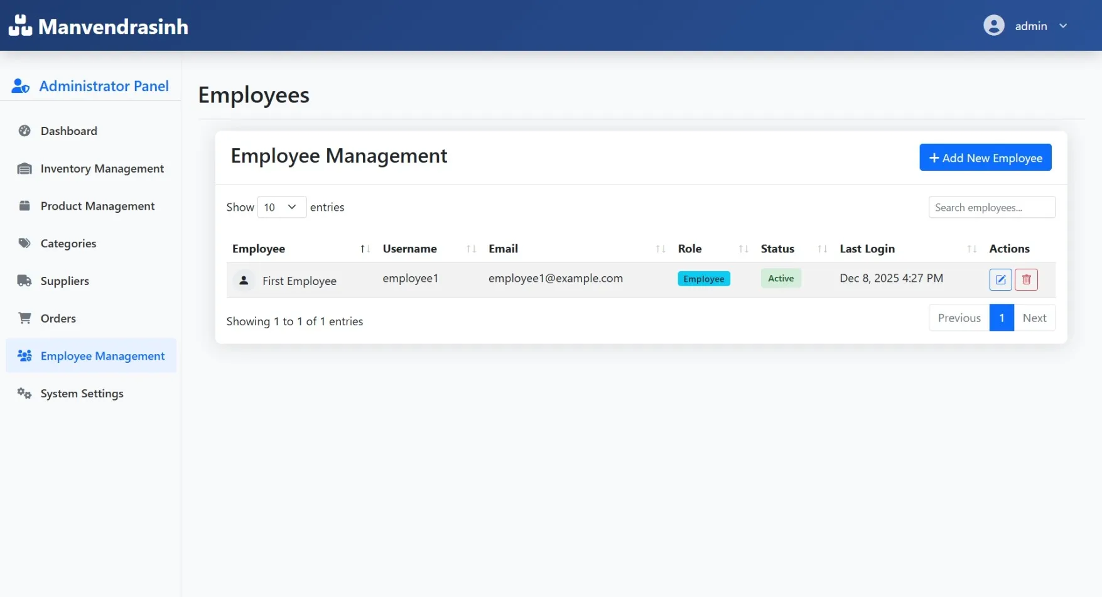The height and width of the screenshot is (597, 1102).
Task: Click the search employees input field
Action: (x=991, y=207)
